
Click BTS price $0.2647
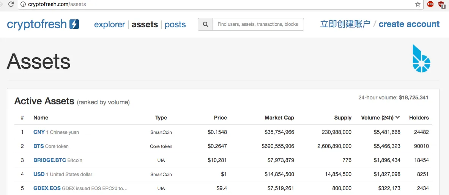tap(217, 146)
